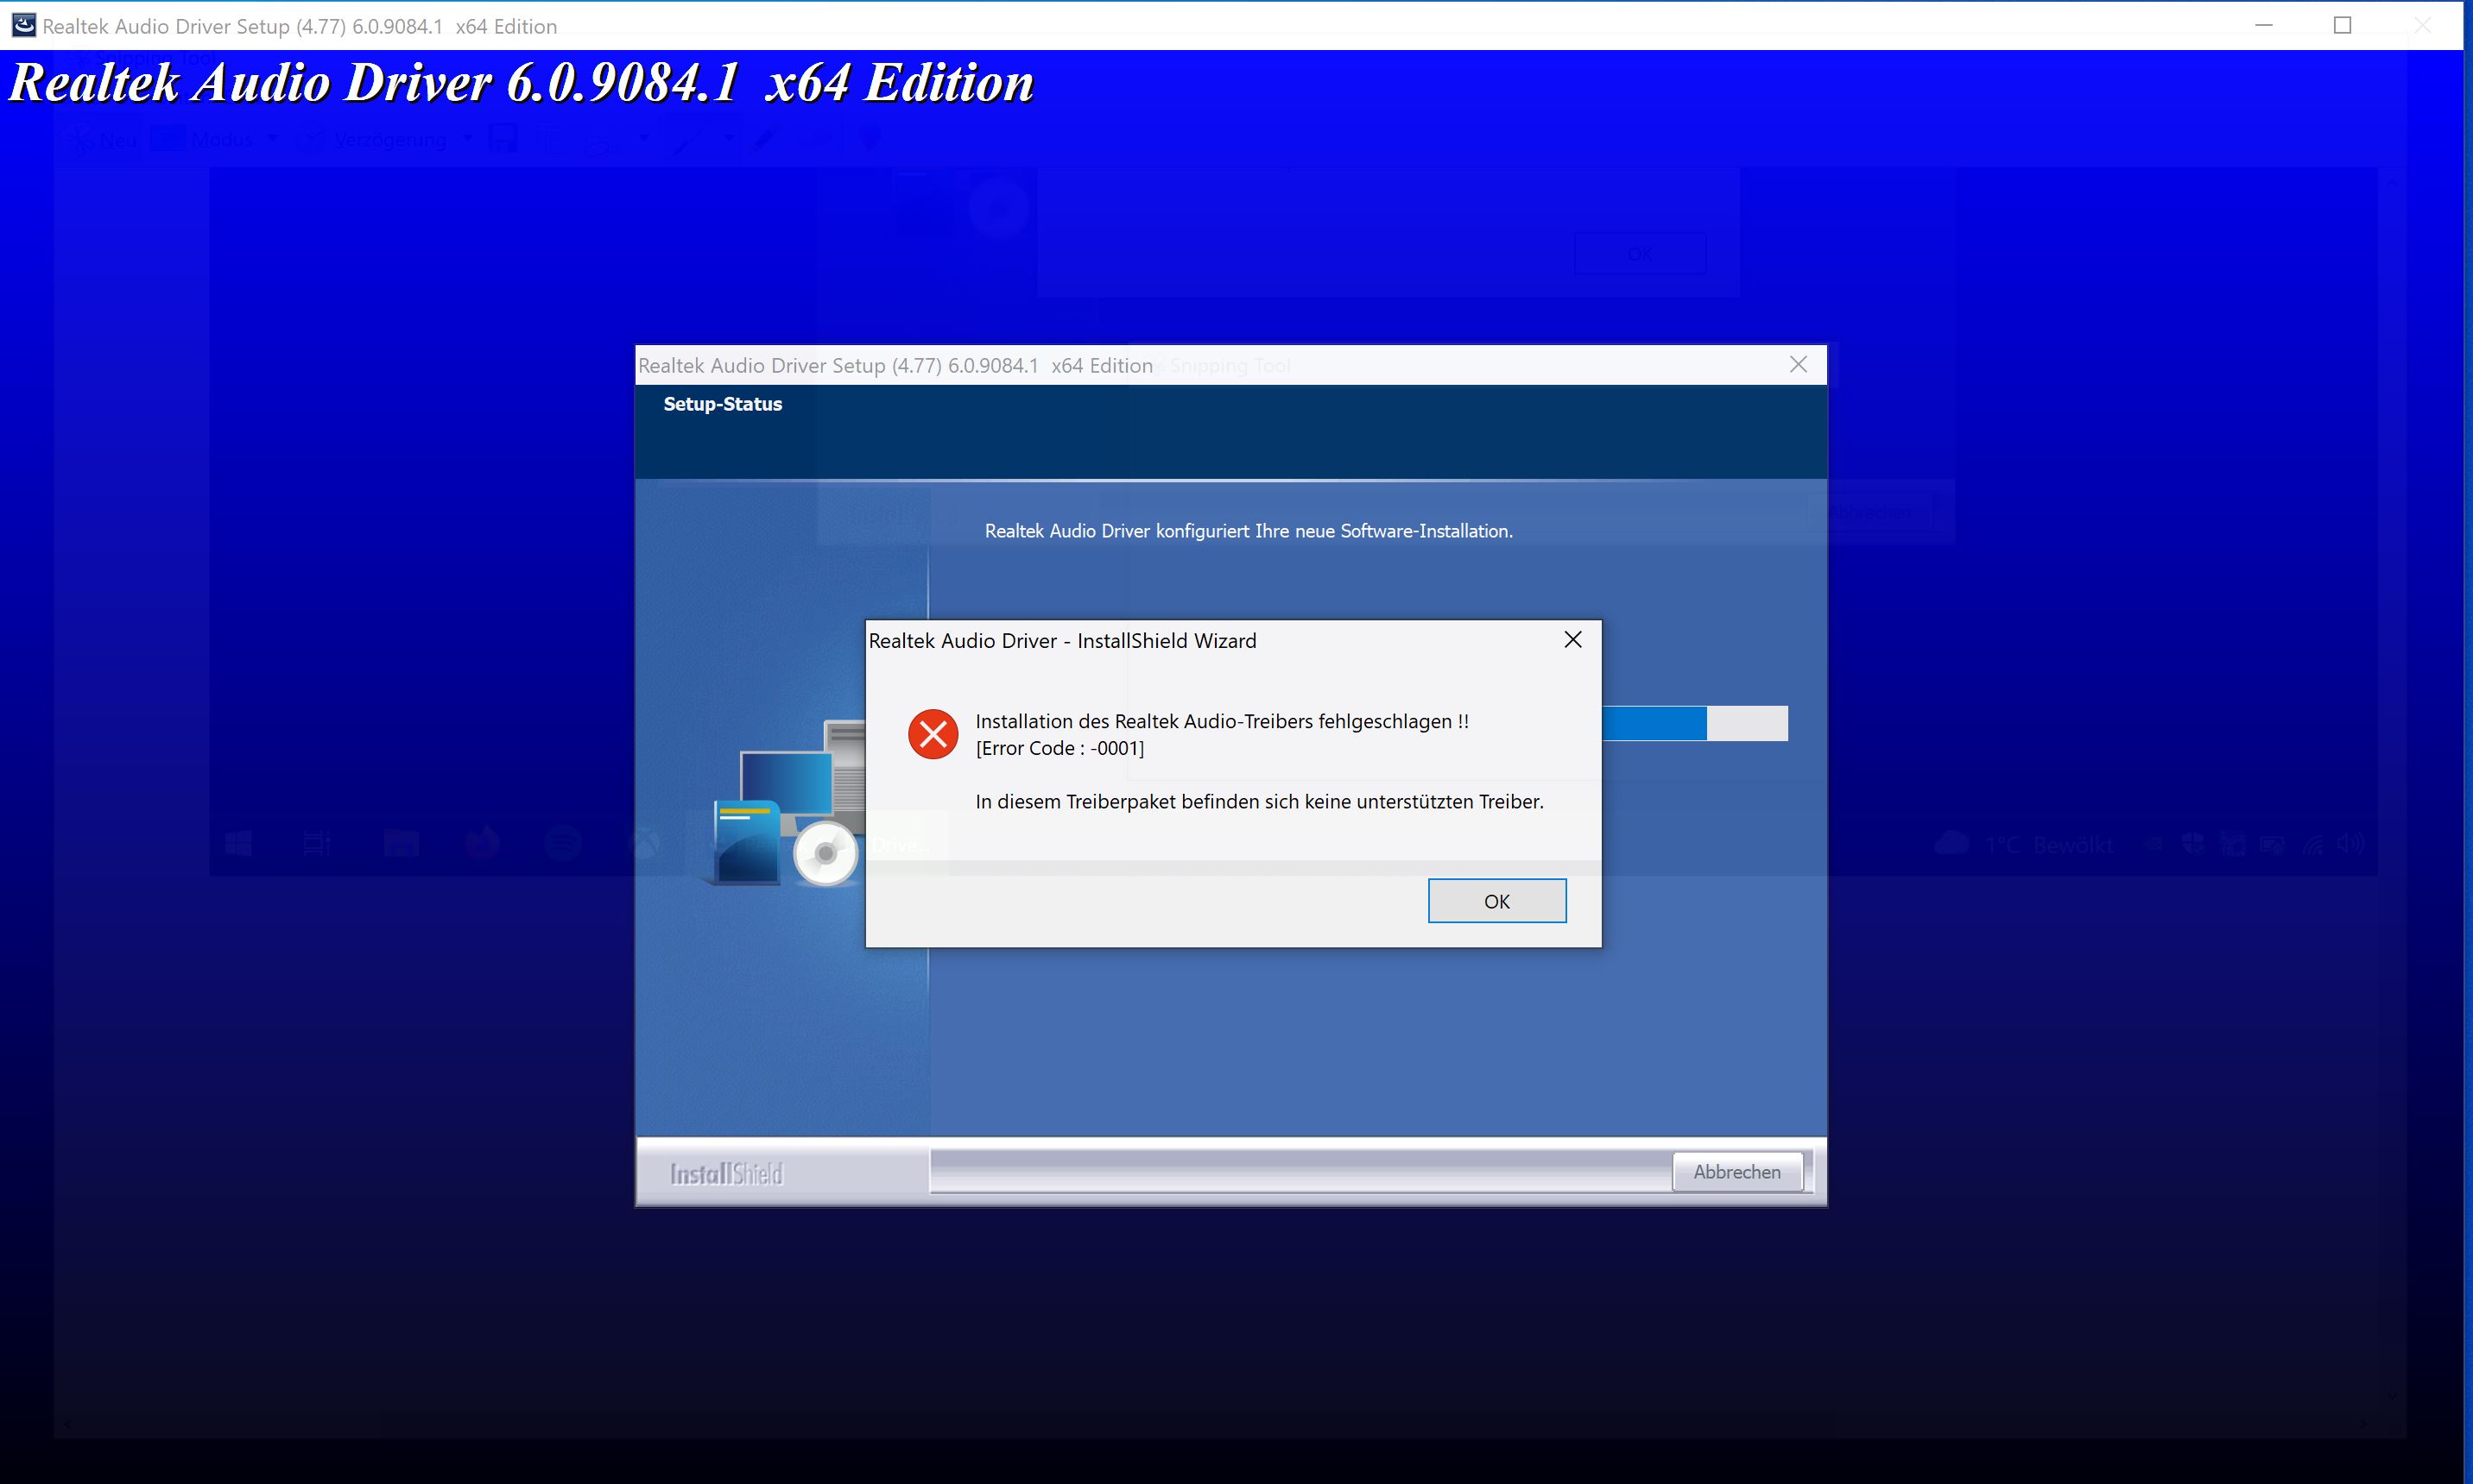Click the blue software box graphic
2473x1484 pixels.
(747, 842)
